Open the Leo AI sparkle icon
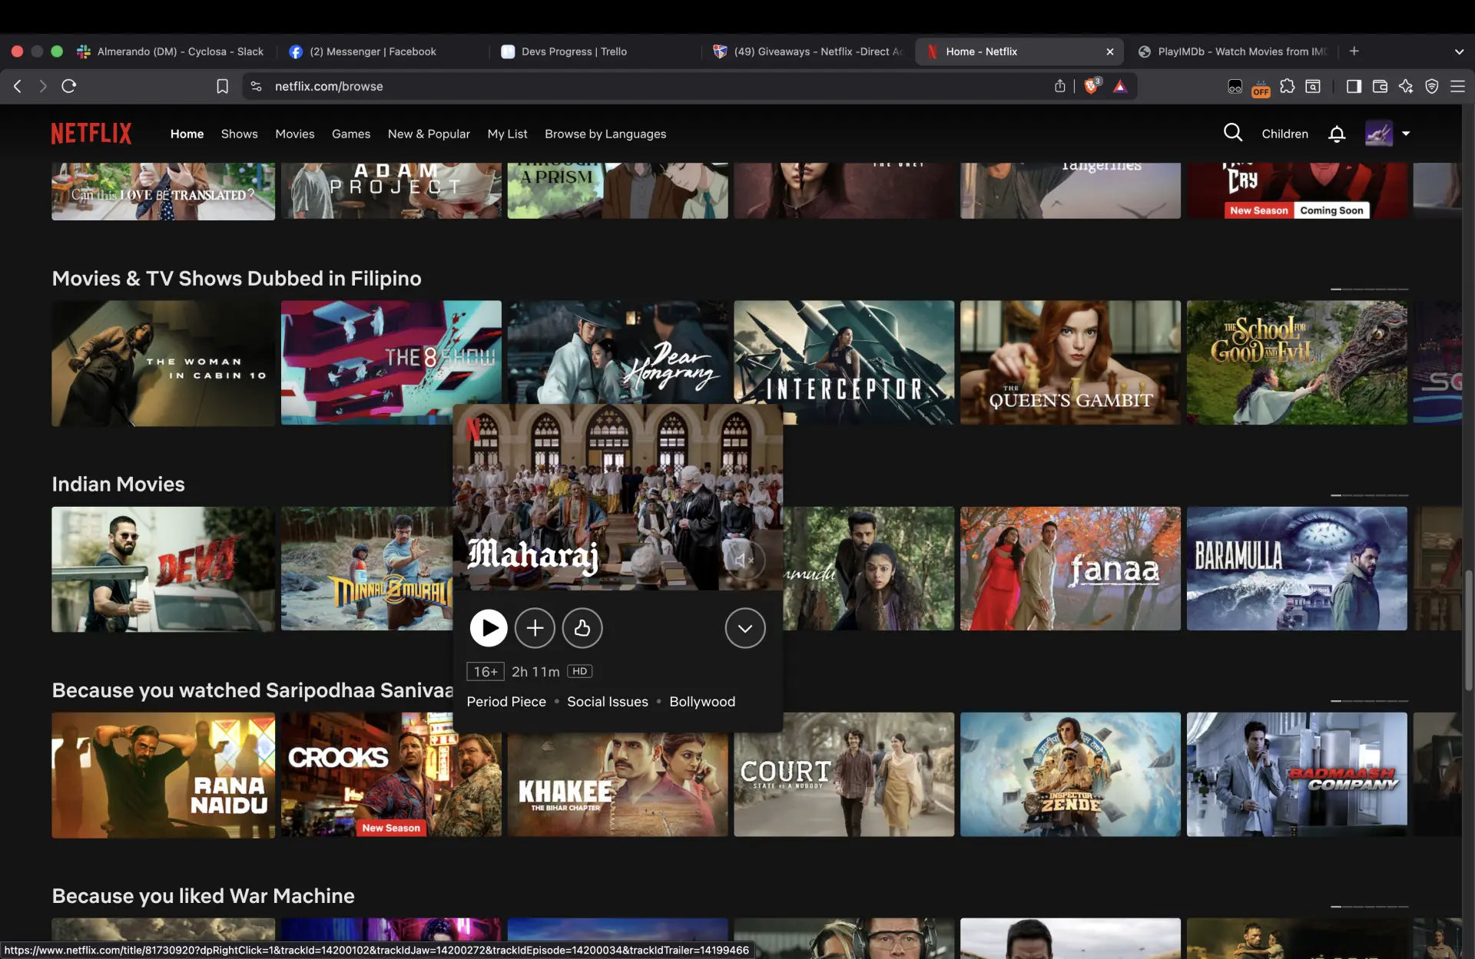This screenshot has width=1475, height=959. tap(1406, 86)
